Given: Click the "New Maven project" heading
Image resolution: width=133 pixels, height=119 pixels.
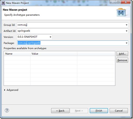Looking at the screenshot, I should click(15, 10).
